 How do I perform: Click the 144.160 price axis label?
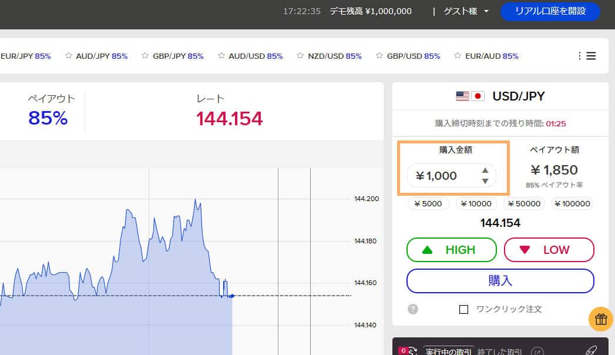pyautogui.click(x=365, y=283)
